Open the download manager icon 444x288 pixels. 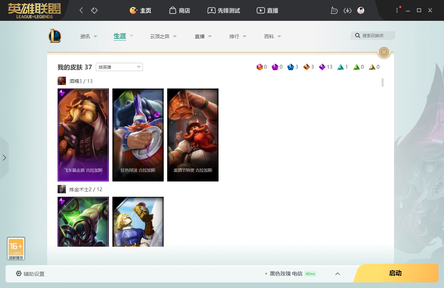coord(348,10)
